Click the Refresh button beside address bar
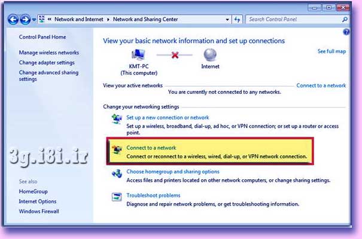362x239 pixels. pos(237,20)
